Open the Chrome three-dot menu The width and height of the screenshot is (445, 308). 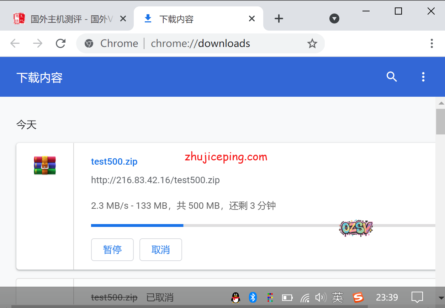pos(431,43)
